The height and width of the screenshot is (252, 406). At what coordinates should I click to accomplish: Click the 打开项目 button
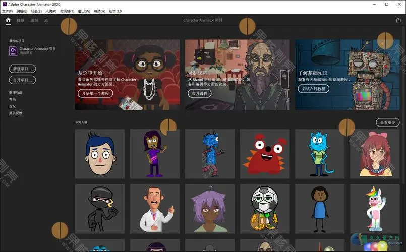point(22,80)
